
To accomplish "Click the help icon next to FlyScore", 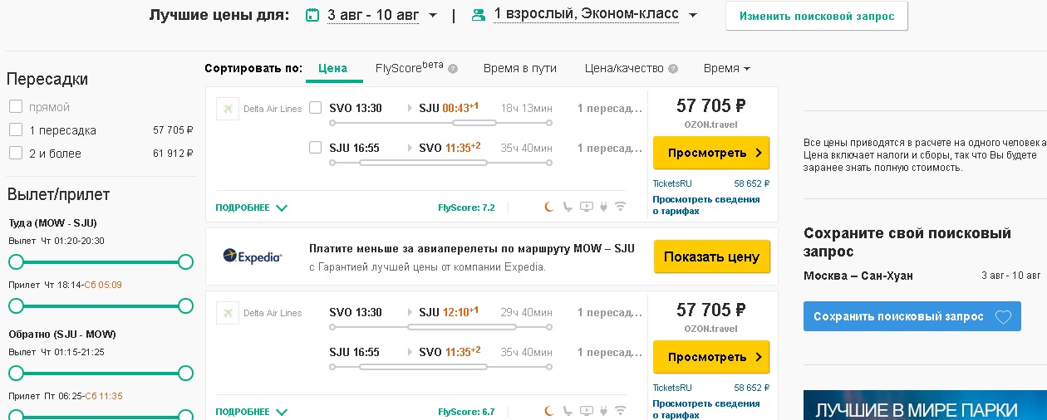I will click(453, 69).
